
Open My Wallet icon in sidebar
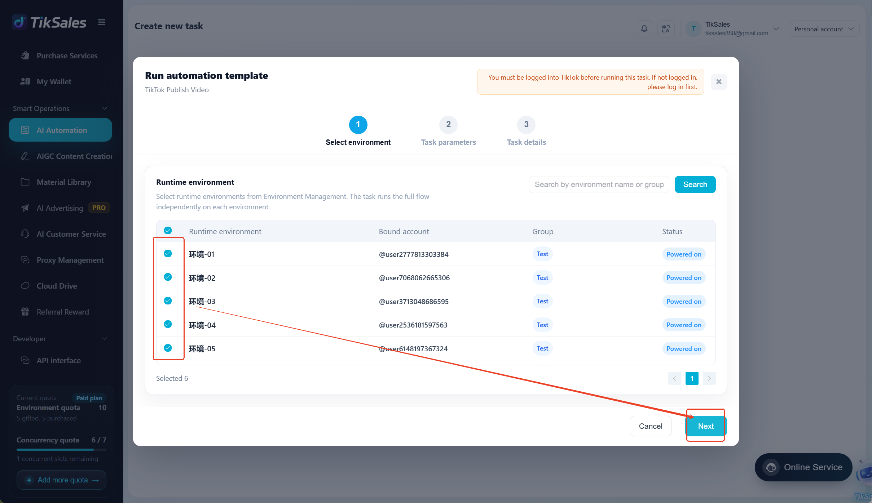click(25, 81)
